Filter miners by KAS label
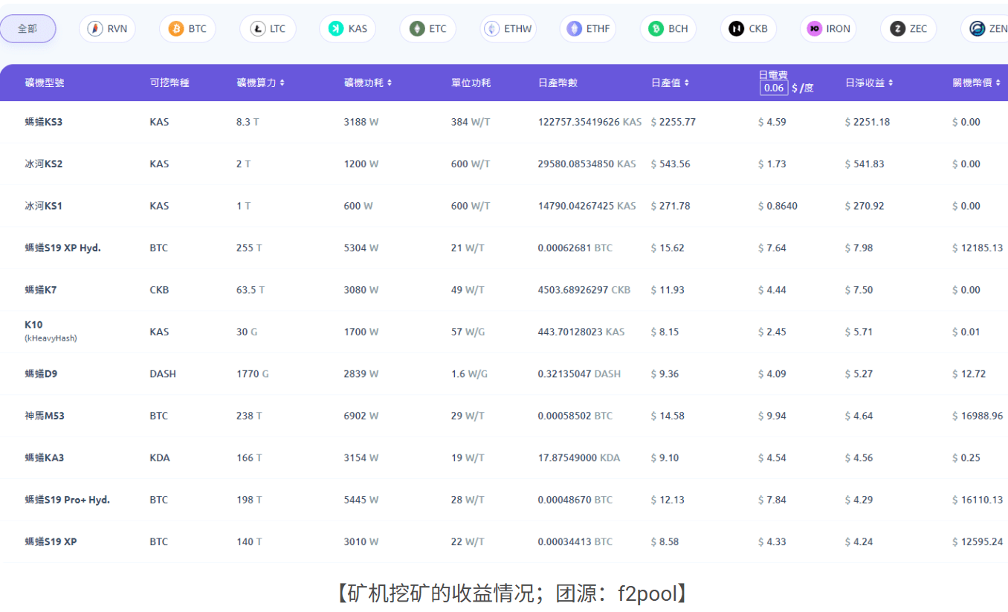The image size is (1008, 612). click(x=358, y=29)
